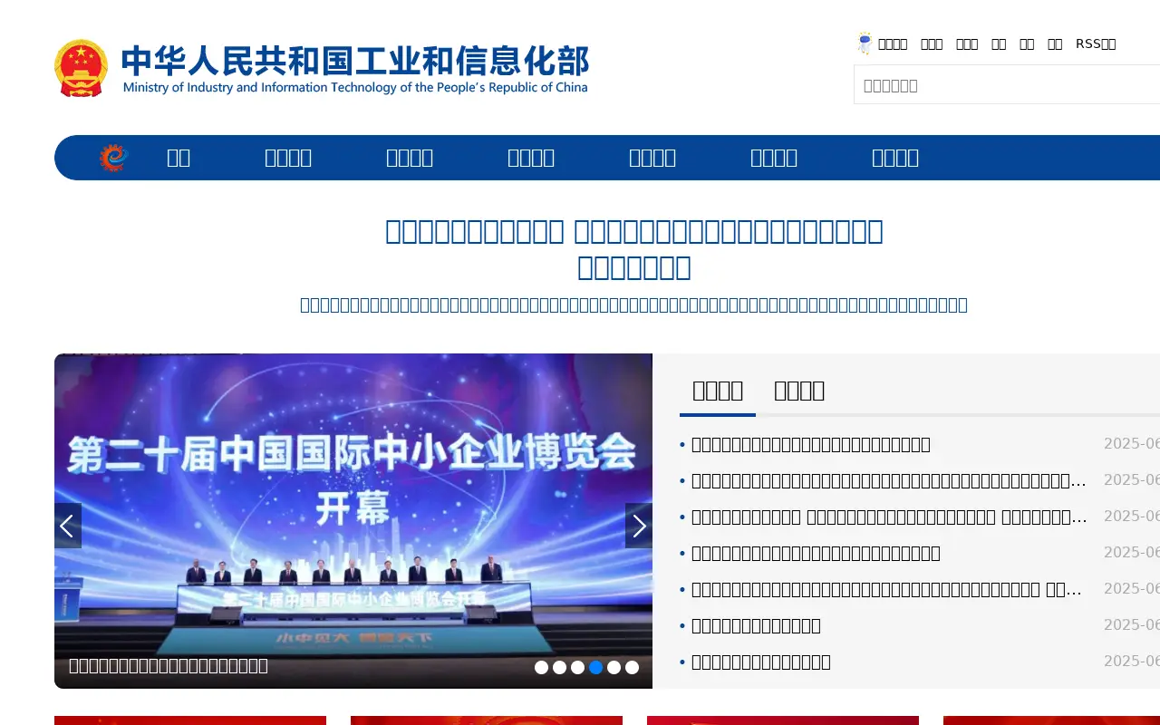This screenshot has height=725, width=1160.
Task: Open the RSS link in the top bar
Action: pos(1096,43)
